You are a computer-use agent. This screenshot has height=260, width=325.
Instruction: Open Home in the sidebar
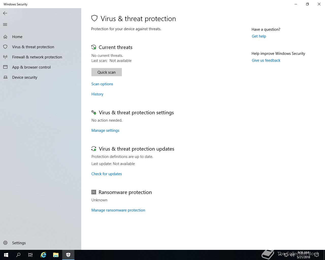(x=41, y=37)
